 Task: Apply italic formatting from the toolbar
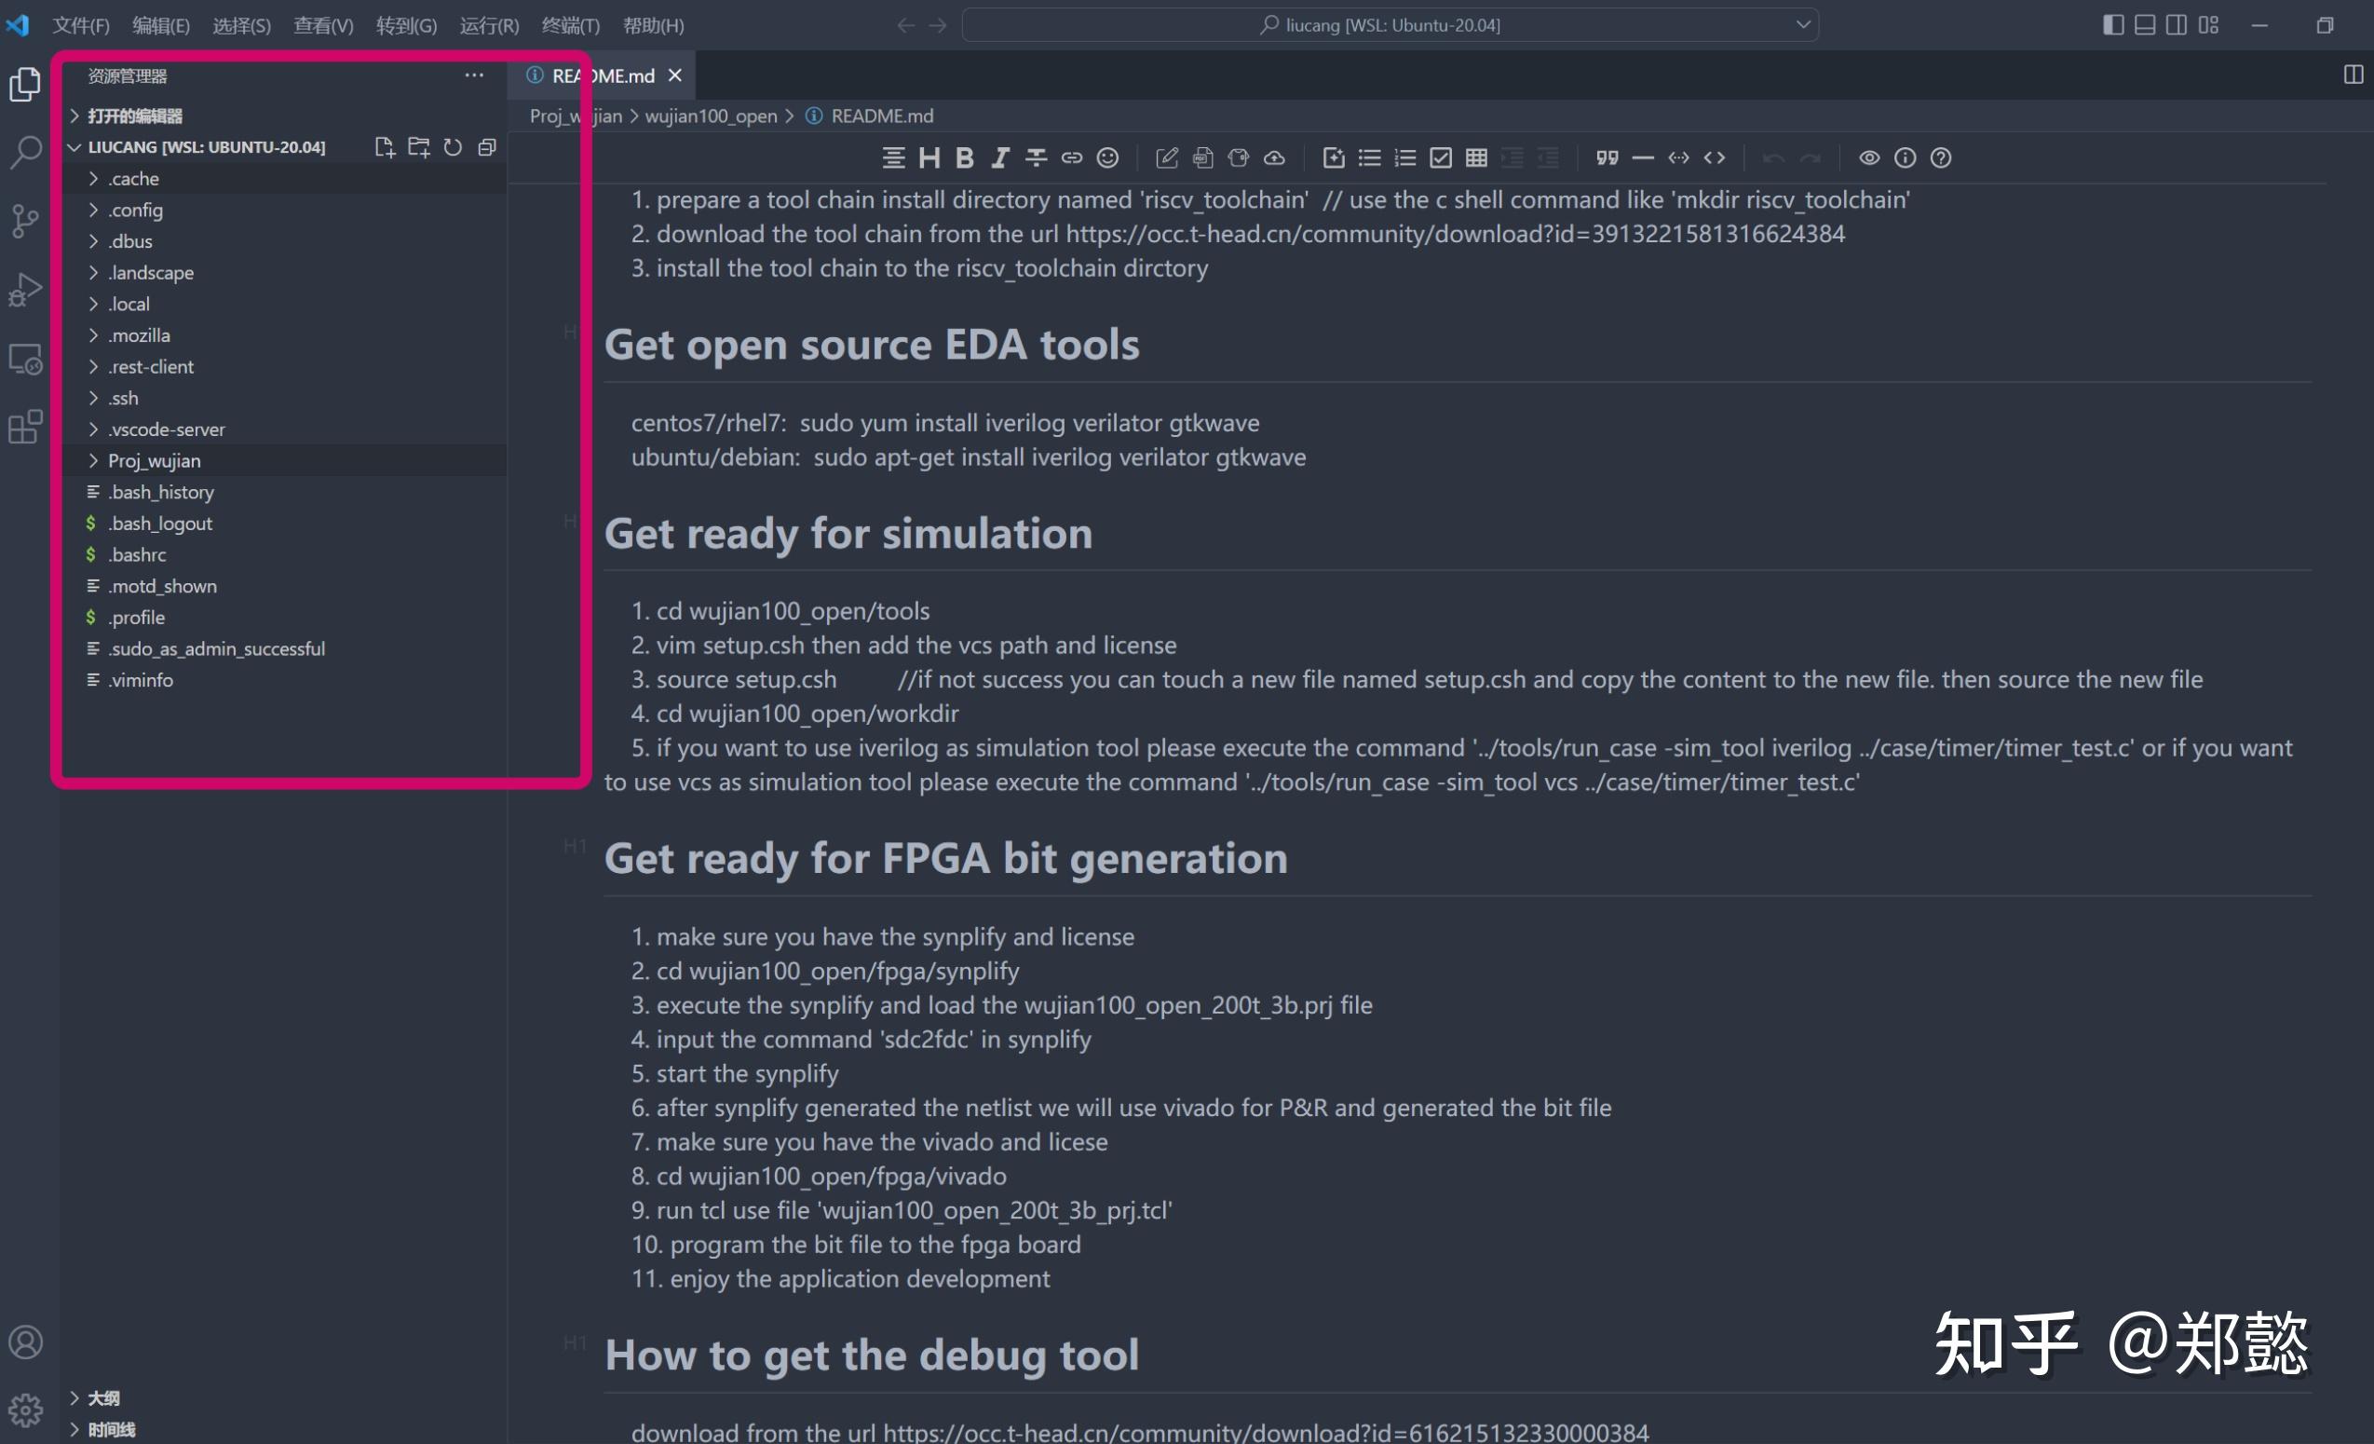coord(1000,158)
